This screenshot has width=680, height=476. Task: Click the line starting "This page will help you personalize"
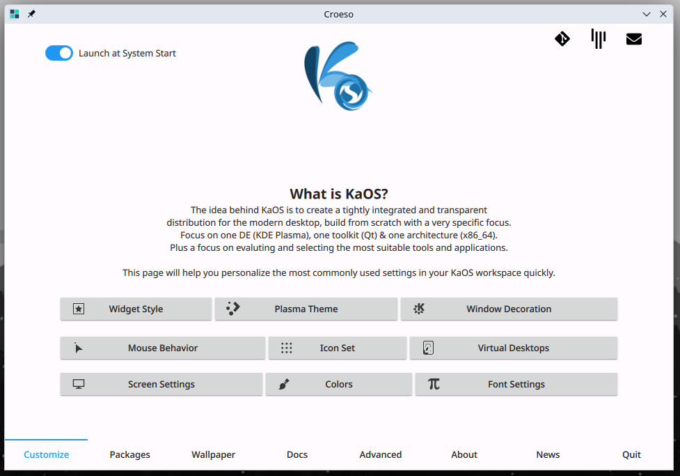339,272
